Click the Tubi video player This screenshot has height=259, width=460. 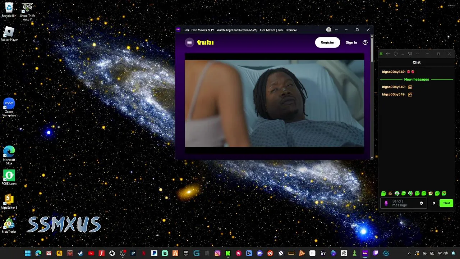click(274, 103)
